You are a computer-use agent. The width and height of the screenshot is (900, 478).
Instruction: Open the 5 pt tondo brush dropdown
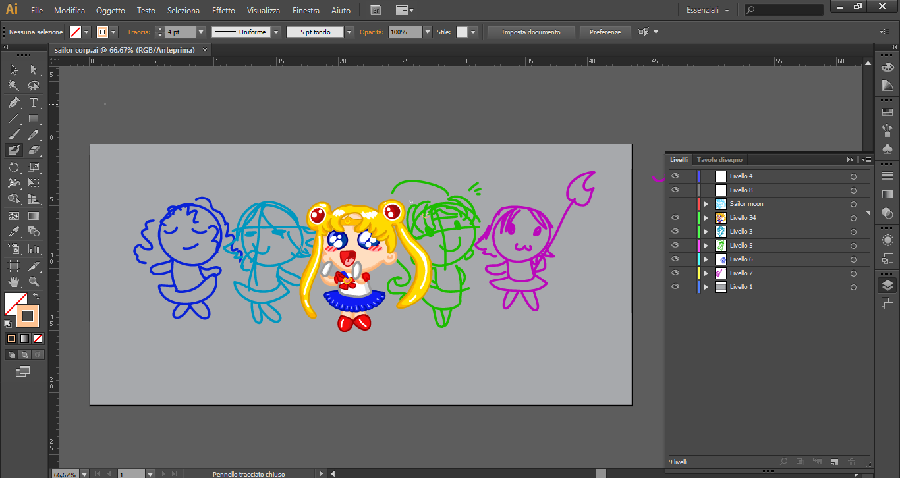coord(349,32)
